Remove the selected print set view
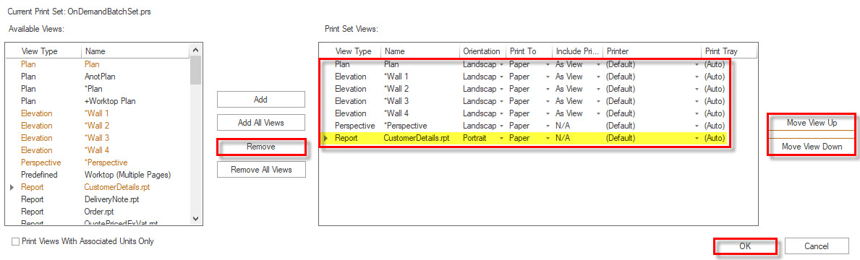 [x=260, y=147]
